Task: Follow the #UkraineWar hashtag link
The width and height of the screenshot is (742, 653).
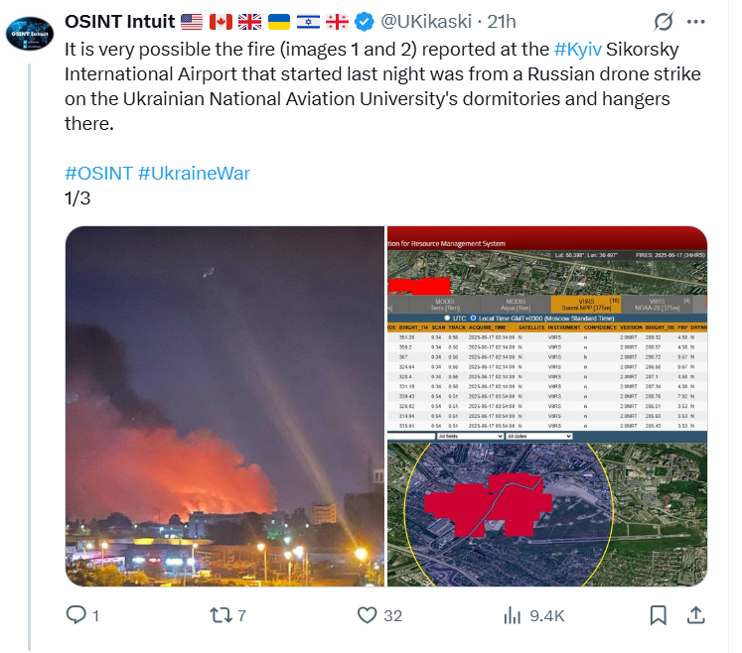Action: (194, 173)
